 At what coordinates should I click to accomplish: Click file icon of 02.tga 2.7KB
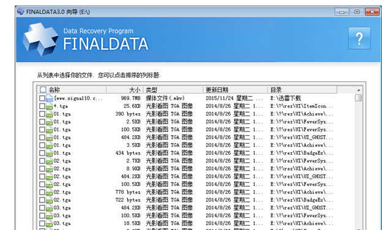[49, 161]
